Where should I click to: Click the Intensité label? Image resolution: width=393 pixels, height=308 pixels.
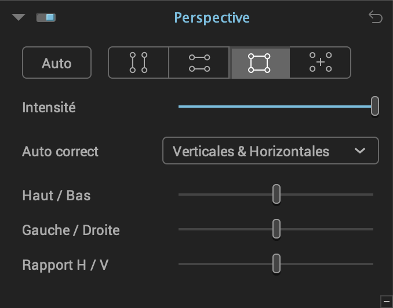point(49,108)
